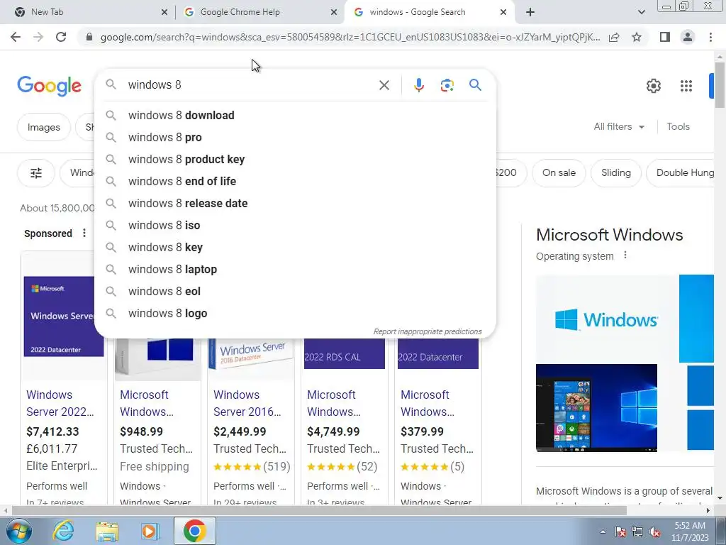This screenshot has height=545, width=726.
Task: Open the Google apps grid
Action: pyautogui.click(x=686, y=86)
